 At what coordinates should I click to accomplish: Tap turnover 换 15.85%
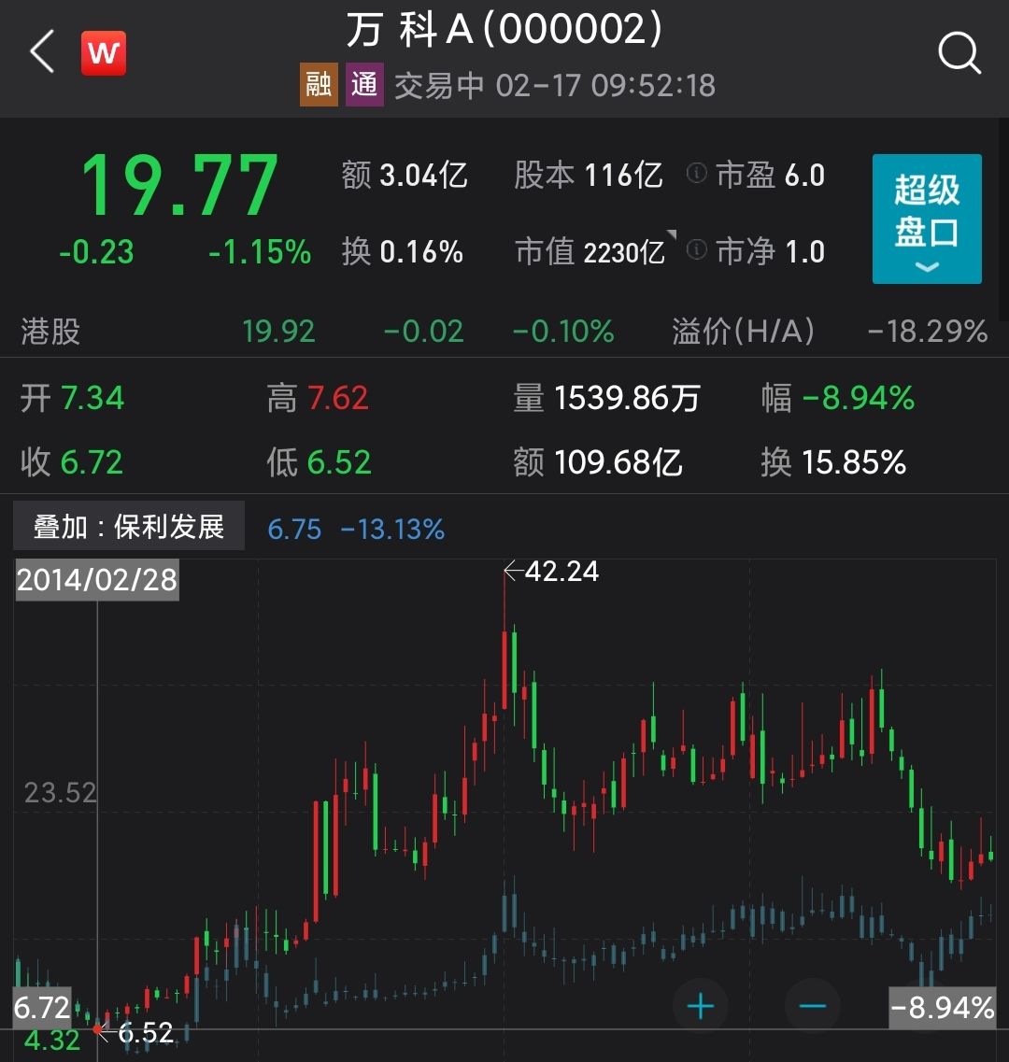(x=833, y=462)
